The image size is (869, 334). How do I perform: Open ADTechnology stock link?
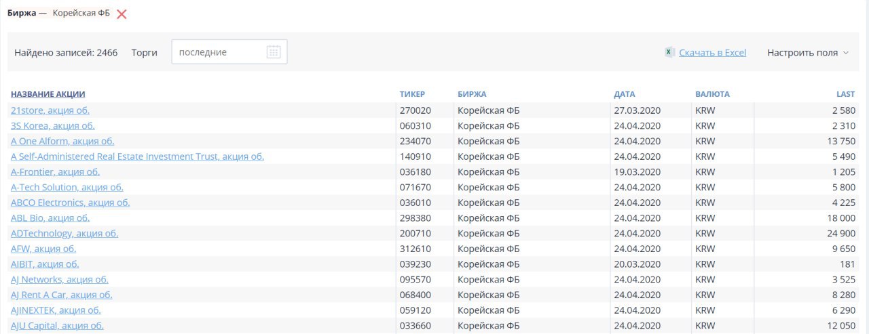64,233
